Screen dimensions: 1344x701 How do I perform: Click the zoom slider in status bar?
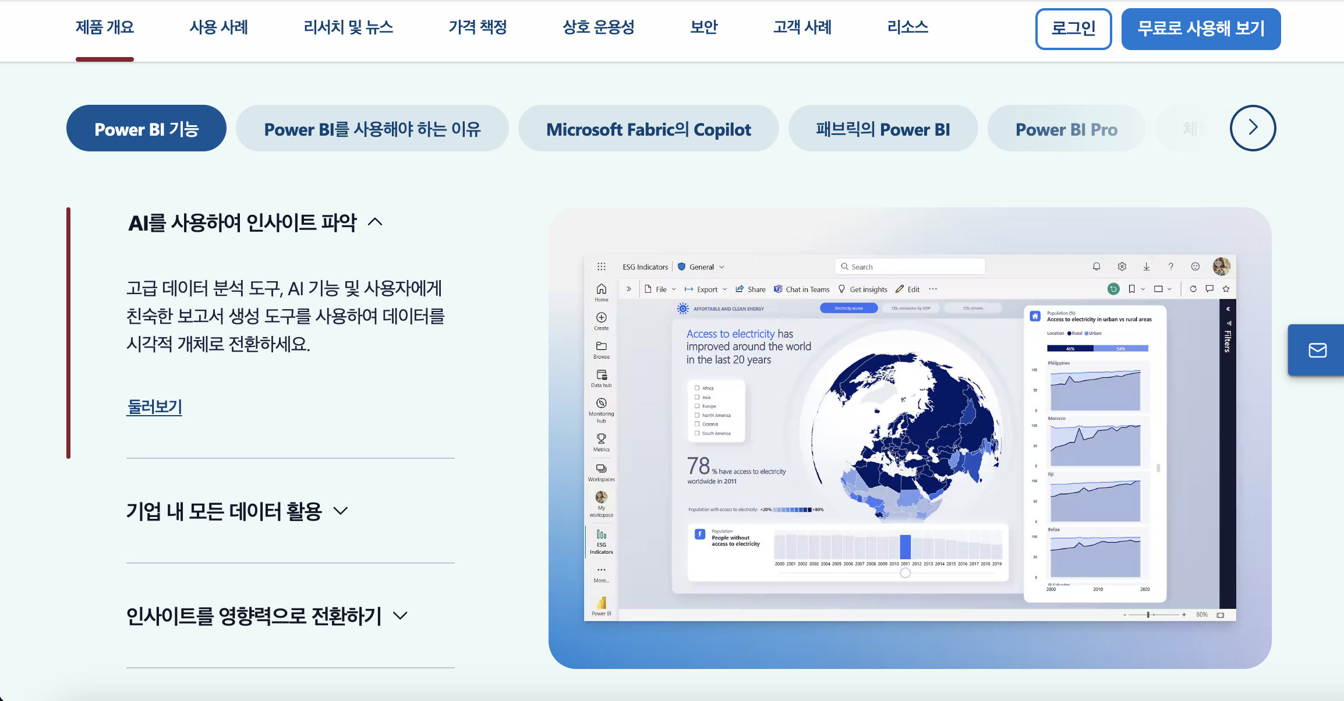point(1154,614)
